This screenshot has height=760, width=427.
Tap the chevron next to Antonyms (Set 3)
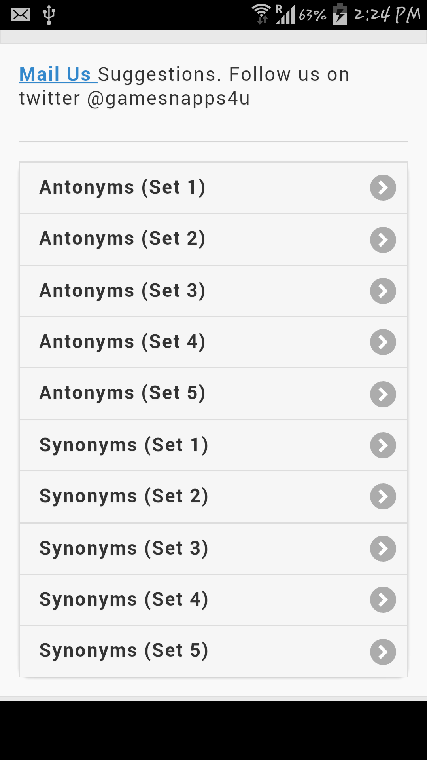click(x=383, y=291)
